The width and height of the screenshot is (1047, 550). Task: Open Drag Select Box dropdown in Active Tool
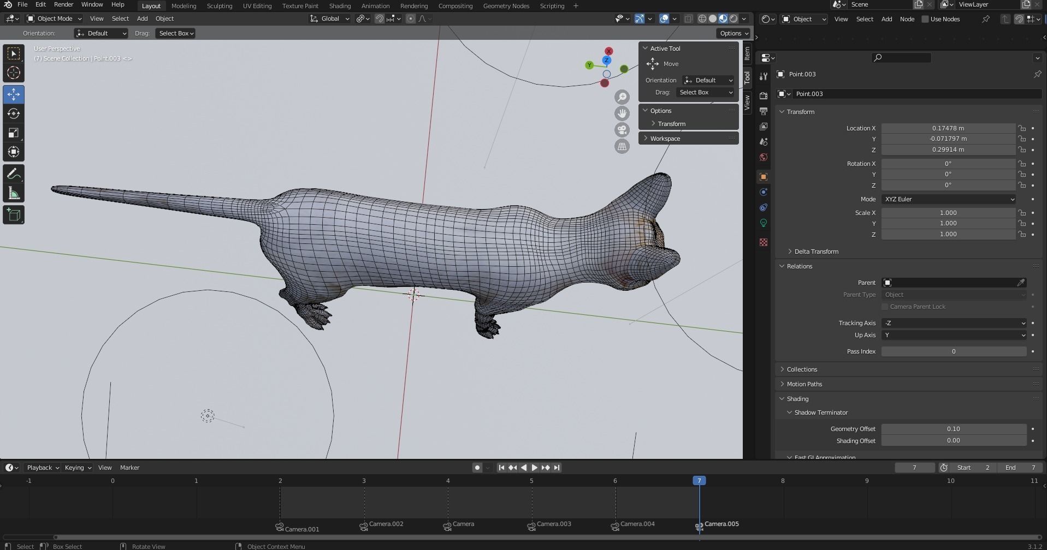pos(706,92)
